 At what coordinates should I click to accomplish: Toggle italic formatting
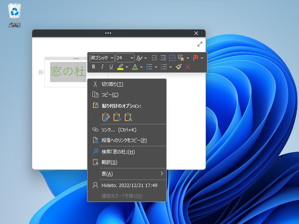click(x=102, y=67)
